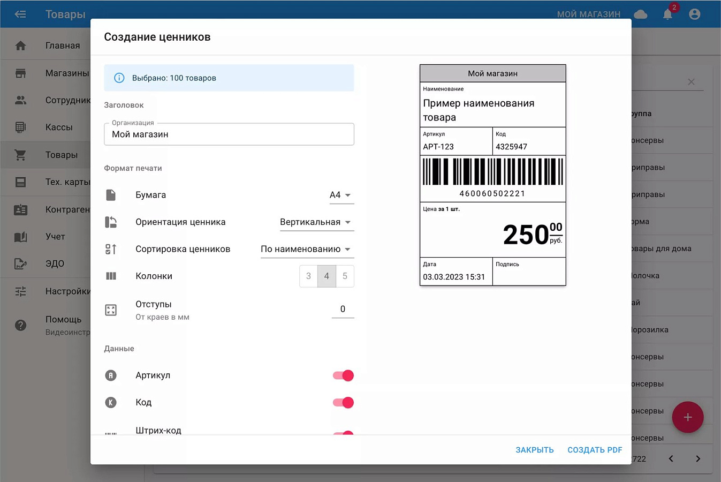Screen dimensions: 721x482
Task: Click the СОЗДАТЬ PDF button
Action: coord(595,450)
